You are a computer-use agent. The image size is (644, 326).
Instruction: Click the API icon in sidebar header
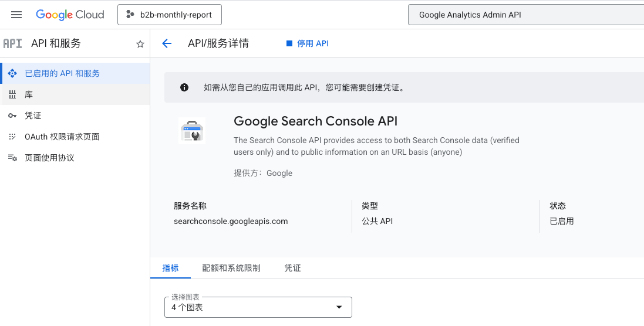pyautogui.click(x=12, y=43)
